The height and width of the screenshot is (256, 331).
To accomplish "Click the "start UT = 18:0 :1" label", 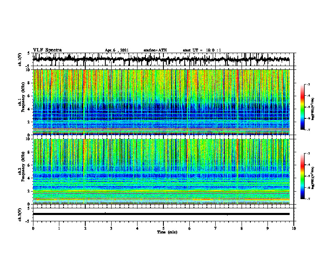I will 202,50.
